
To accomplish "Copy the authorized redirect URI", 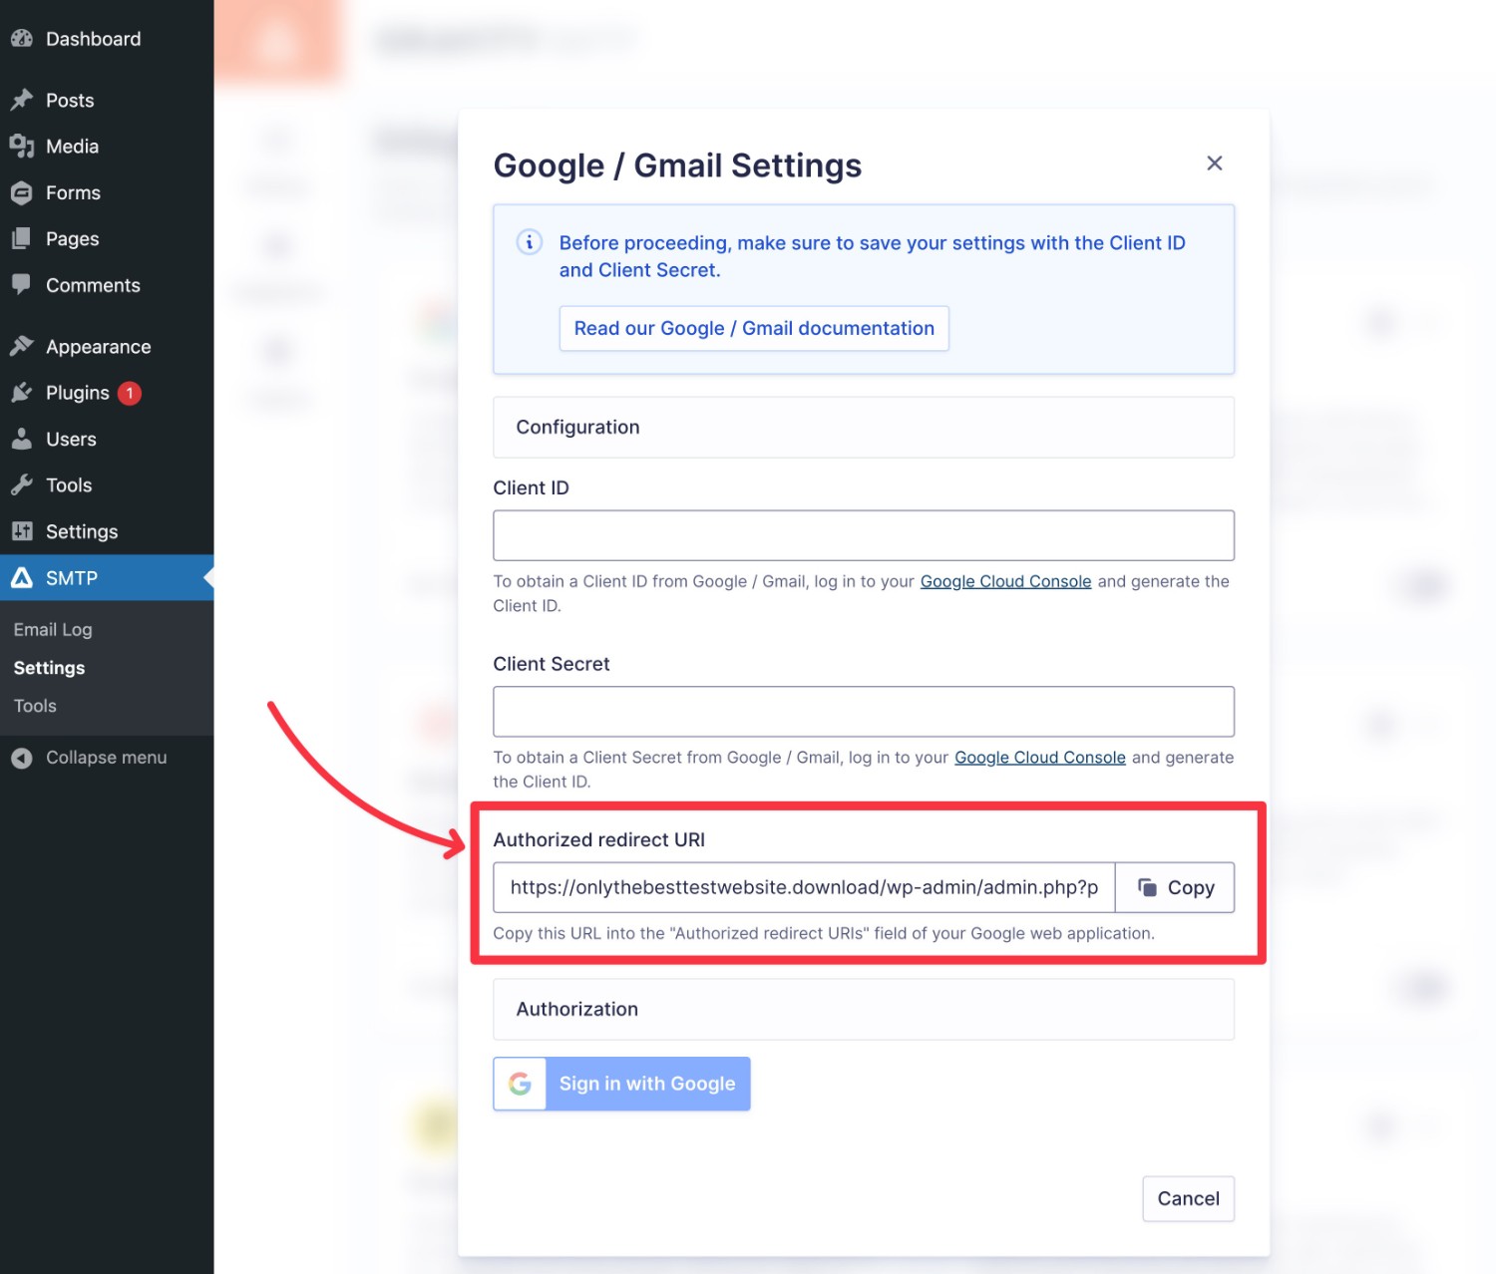I will pos(1175,887).
